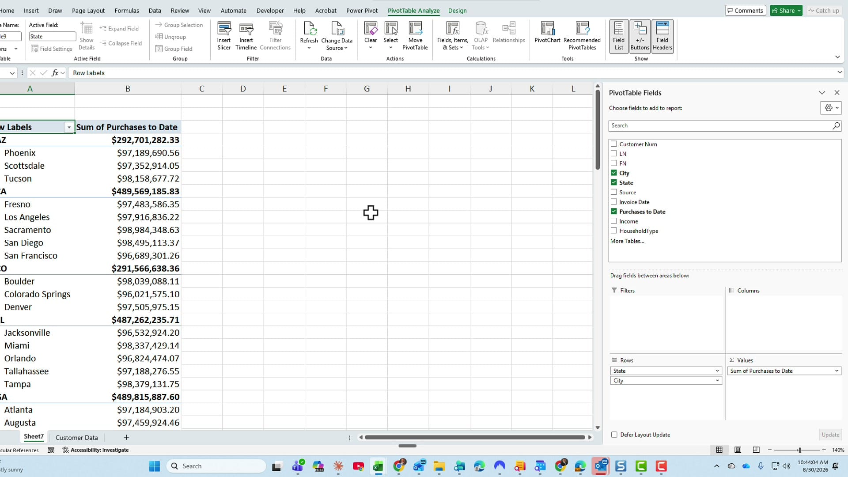Viewport: 848px width, 477px height.
Task: Enable Defer Layout Update
Action: pos(614,435)
